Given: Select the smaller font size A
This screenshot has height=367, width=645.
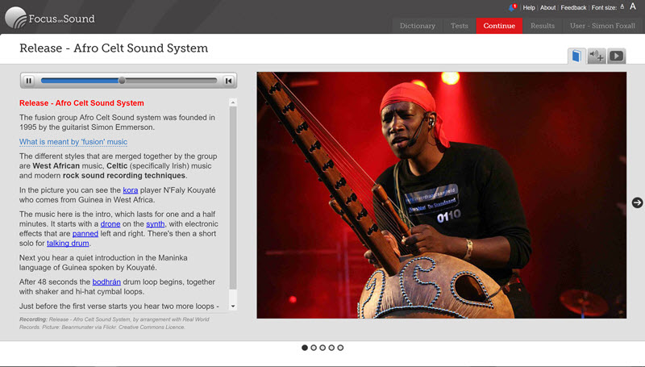Looking at the screenshot, I should coord(622,7).
